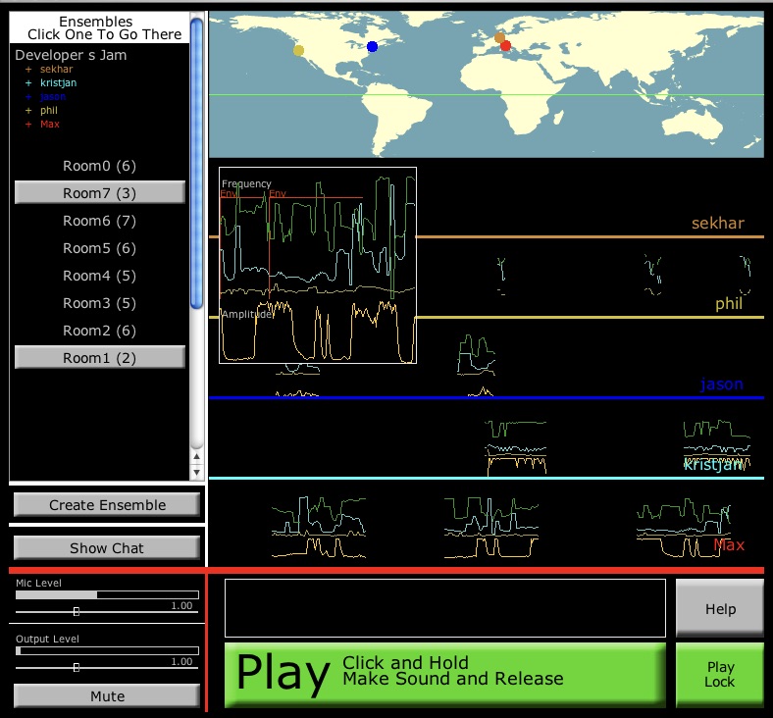Select the Developer s Jam ensemble
The width and height of the screenshot is (773, 718).
click(71, 55)
